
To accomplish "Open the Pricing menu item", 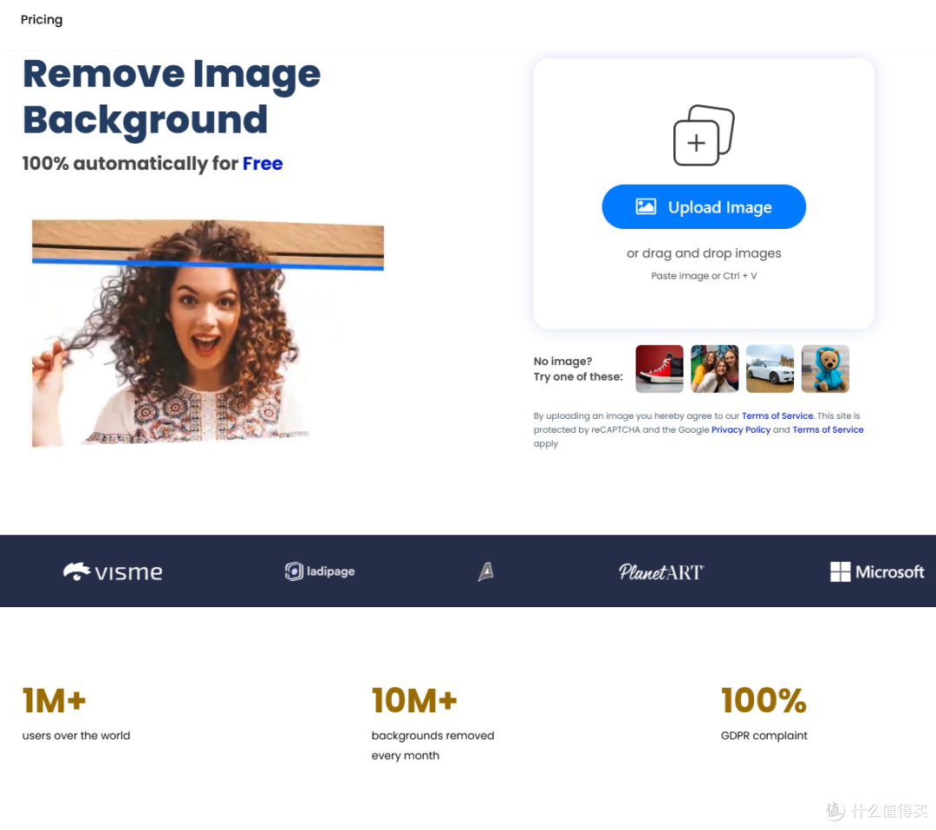I will pyautogui.click(x=42, y=20).
